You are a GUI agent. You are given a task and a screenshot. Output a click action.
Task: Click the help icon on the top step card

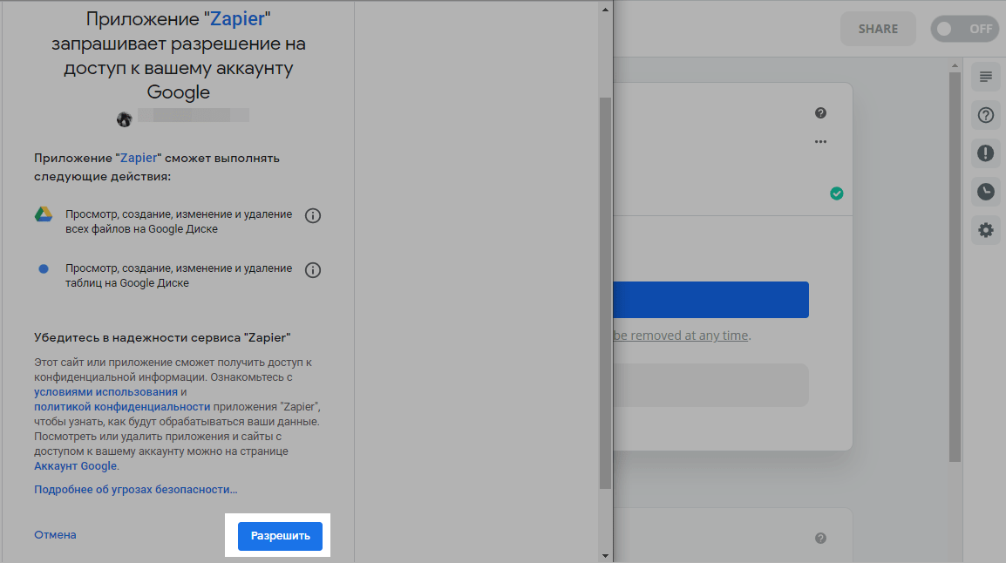(820, 113)
